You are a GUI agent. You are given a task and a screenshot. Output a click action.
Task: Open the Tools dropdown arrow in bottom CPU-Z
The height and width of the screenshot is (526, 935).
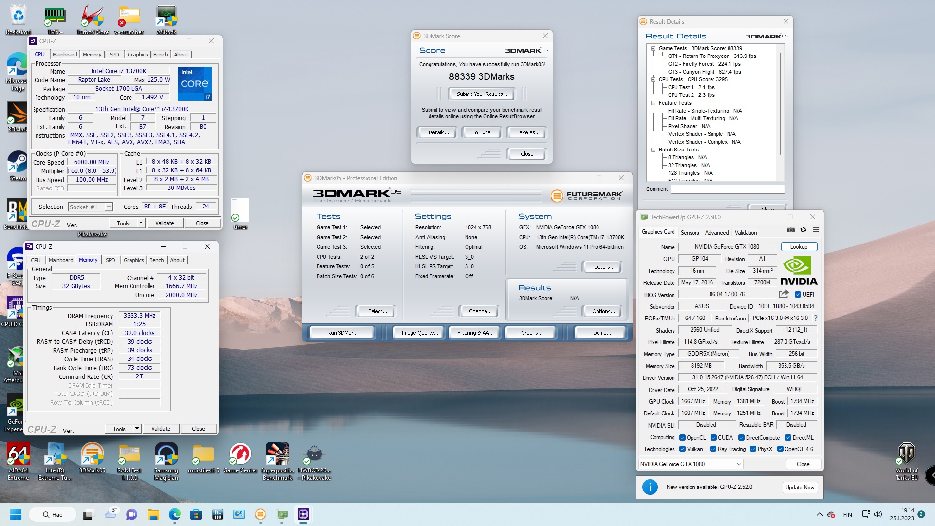click(x=137, y=429)
